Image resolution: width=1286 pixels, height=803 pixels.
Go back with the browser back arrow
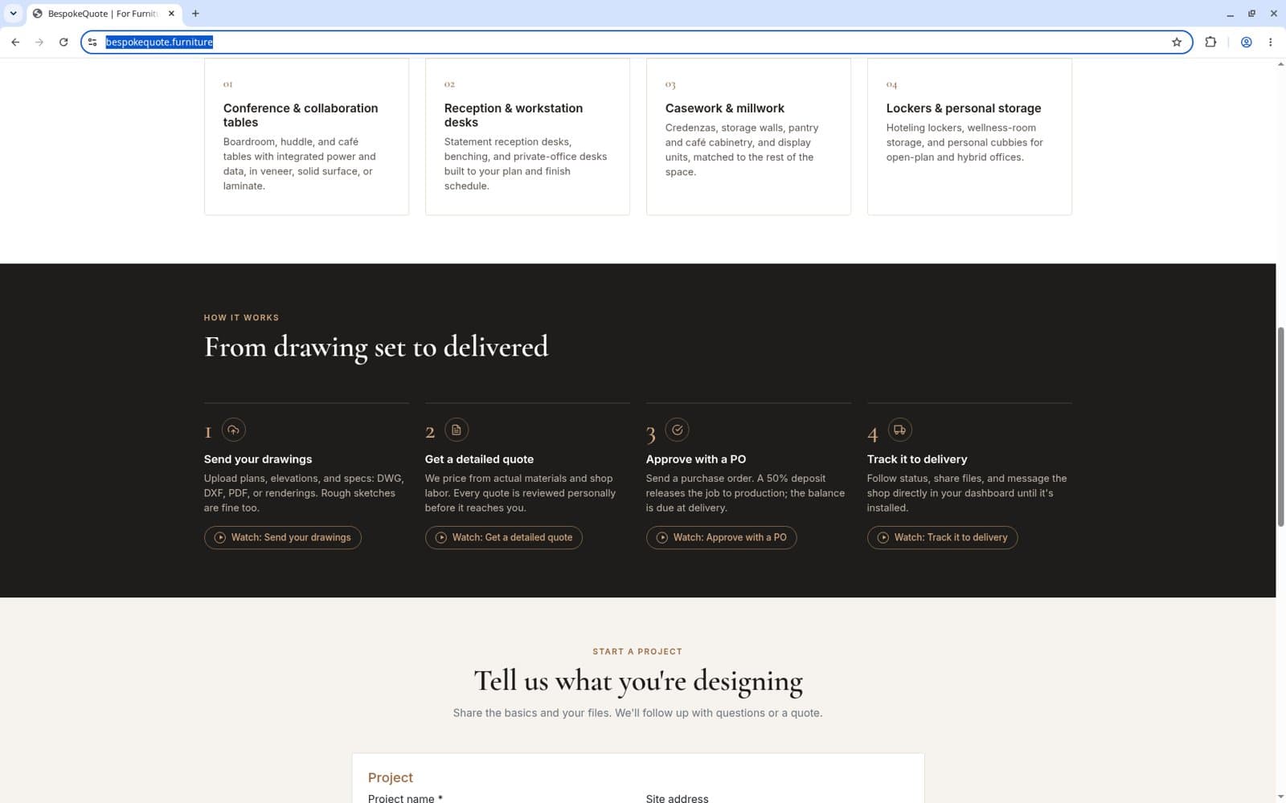(x=15, y=42)
